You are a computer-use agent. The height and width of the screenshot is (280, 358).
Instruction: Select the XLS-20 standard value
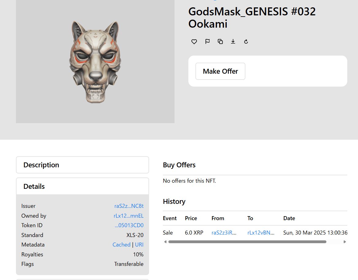[x=135, y=235]
